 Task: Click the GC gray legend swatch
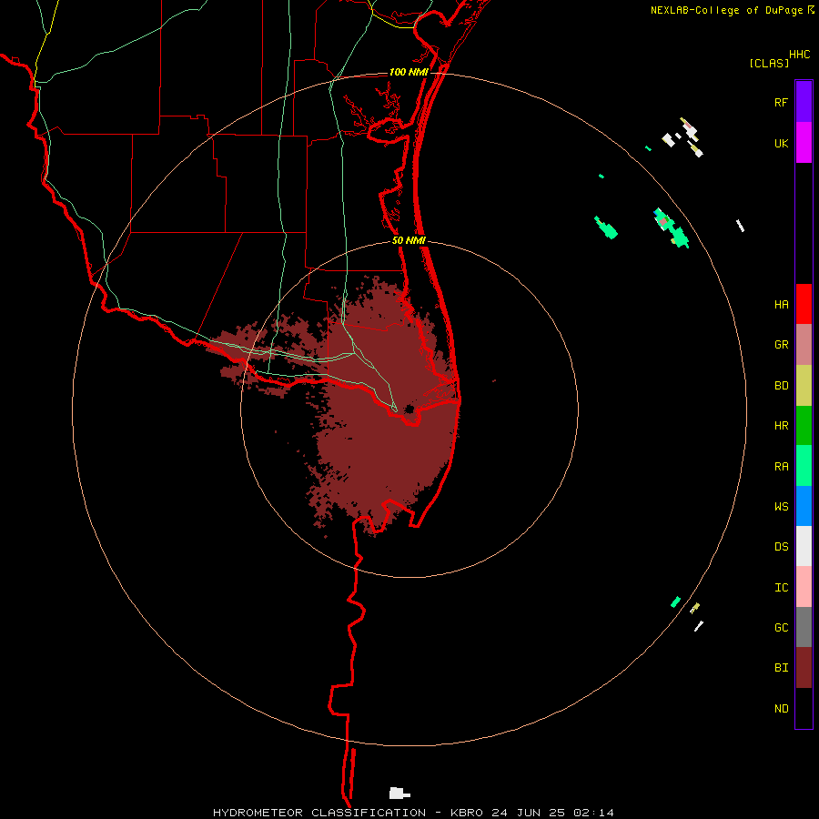(x=804, y=627)
